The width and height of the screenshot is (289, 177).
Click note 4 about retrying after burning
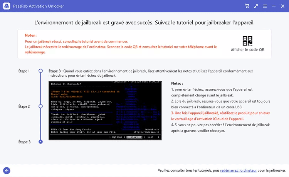click(x=220, y=128)
